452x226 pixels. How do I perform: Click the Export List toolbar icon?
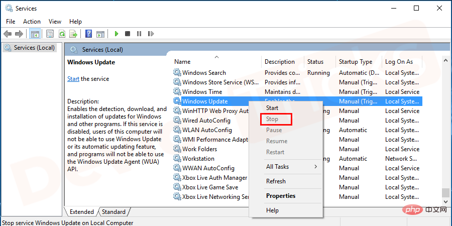pyautogui.click(x=73, y=34)
